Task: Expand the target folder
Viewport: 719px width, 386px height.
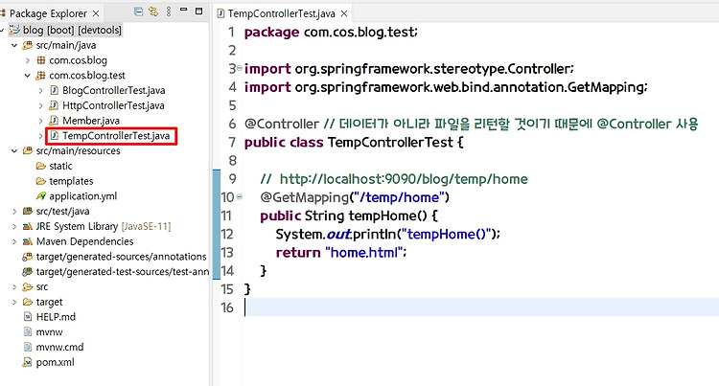Action: 14,303
